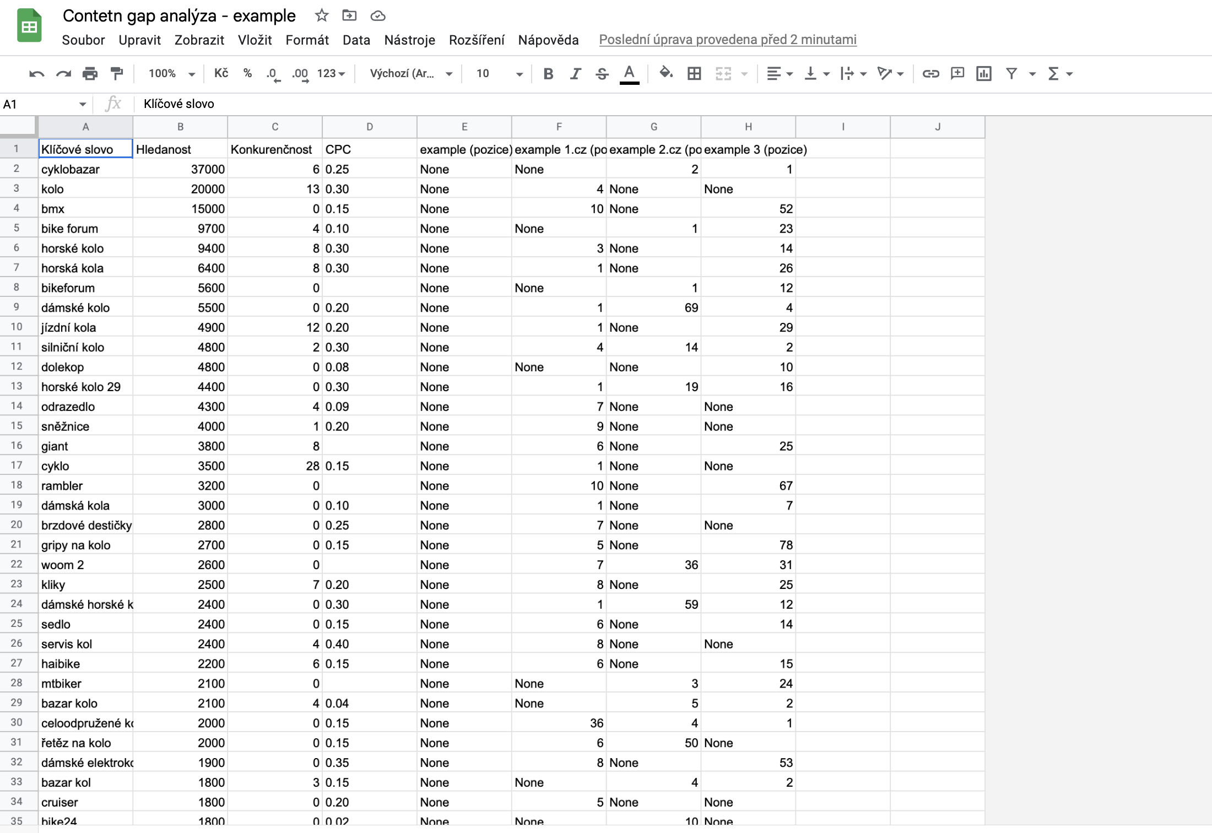This screenshot has height=833, width=1212.
Task: Select the cell with 37000
Action: click(180, 169)
